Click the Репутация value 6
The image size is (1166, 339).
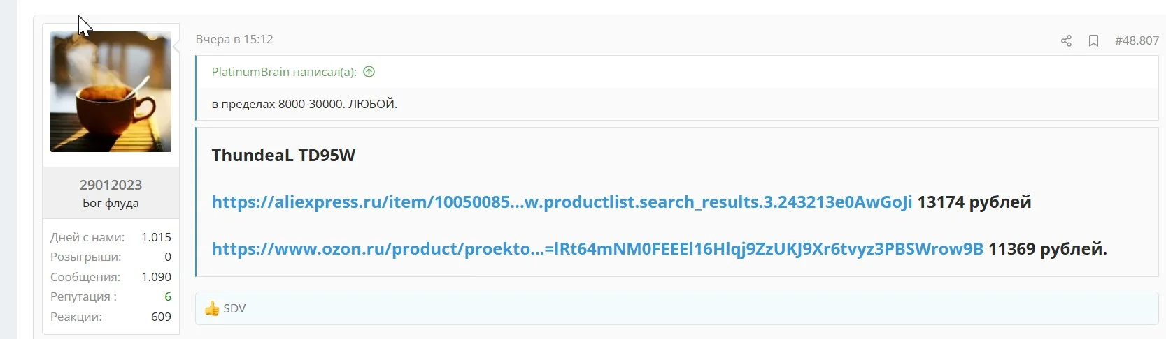coord(168,296)
